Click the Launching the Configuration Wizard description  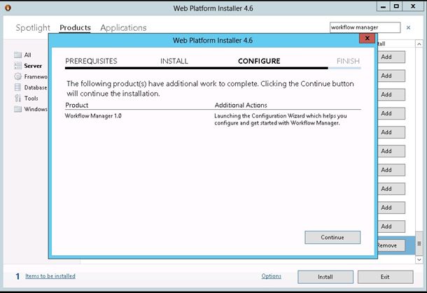tap(281, 120)
